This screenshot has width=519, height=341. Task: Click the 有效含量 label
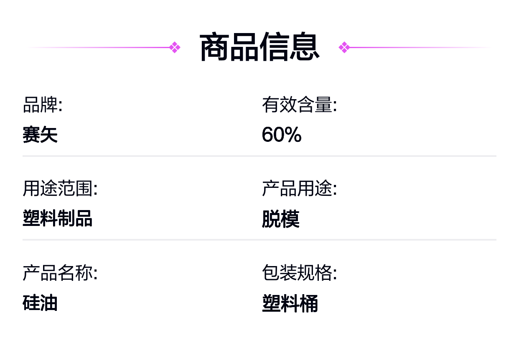pos(300,105)
